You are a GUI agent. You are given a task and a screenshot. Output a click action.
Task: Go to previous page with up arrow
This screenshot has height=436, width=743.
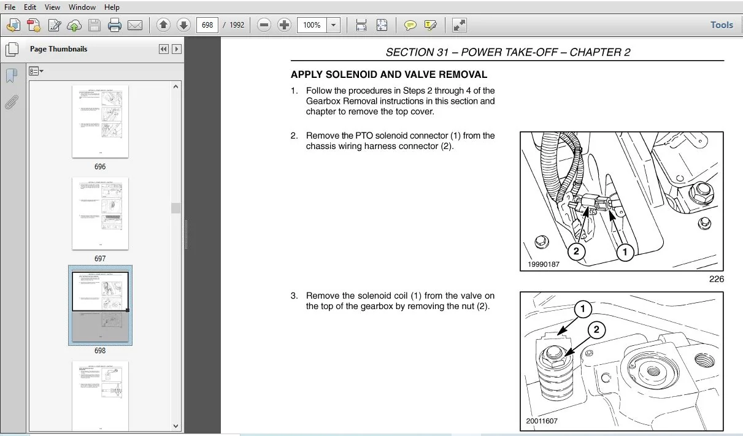point(163,25)
